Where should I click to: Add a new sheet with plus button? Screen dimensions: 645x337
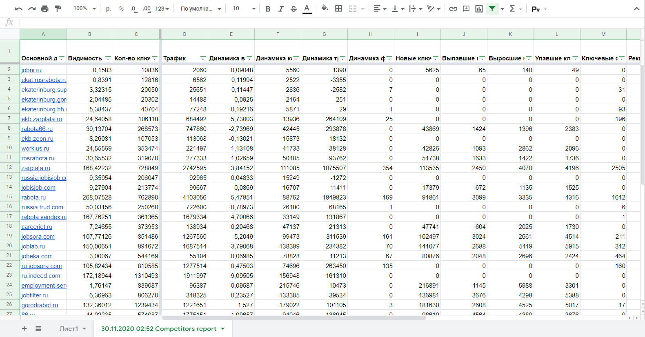pos(24,328)
